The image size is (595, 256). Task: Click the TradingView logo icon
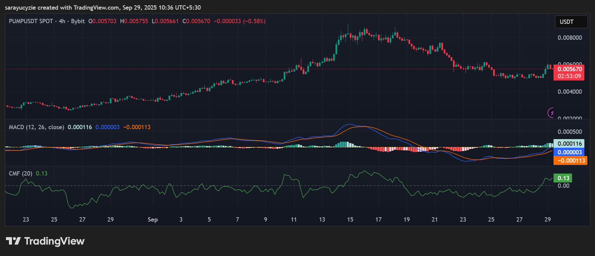13,241
